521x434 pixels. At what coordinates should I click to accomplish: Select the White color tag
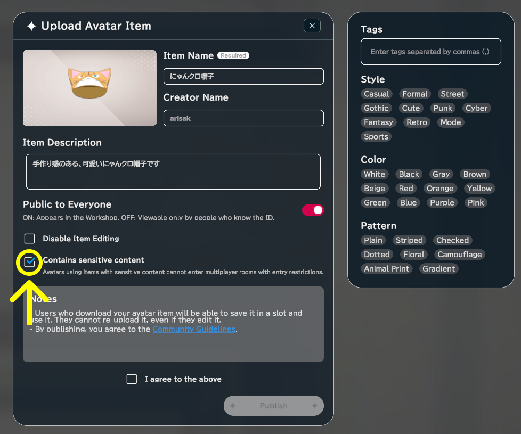(x=375, y=174)
